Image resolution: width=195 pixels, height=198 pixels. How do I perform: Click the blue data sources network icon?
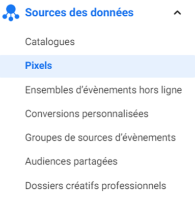click(11, 13)
